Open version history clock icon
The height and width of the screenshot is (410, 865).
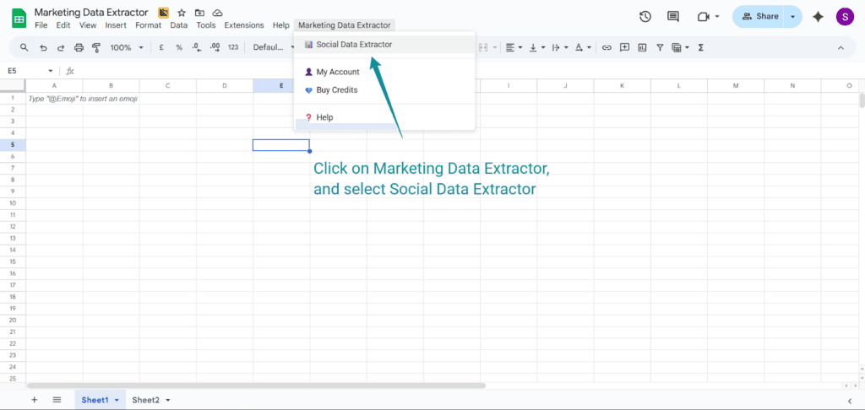tap(645, 17)
